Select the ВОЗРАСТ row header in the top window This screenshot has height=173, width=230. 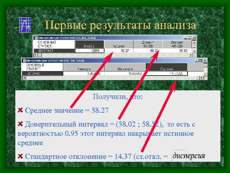pos(54,51)
